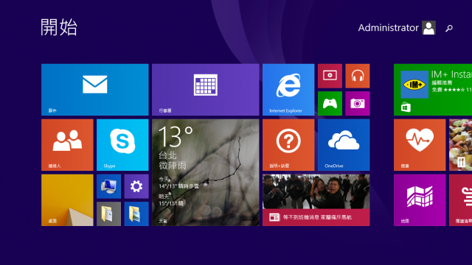472x265 pixels.
Task: Open the Documents folder tile
Action: pyautogui.click(x=108, y=214)
